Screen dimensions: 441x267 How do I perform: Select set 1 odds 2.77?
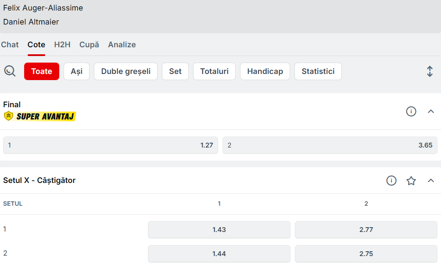coord(366,230)
